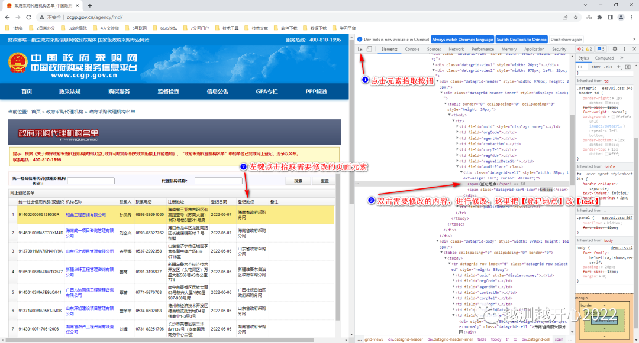Open 和瀚工程咨询有限公司 agency link
The image size is (639, 343).
(x=86, y=214)
